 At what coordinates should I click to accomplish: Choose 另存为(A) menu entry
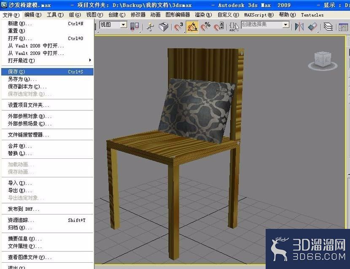click(47, 79)
